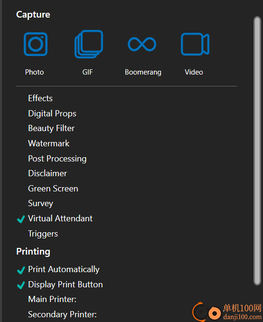The height and width of the screenshot is (322, 263).
Task: Open Green Screen settings
Action: tap(53, 189)
